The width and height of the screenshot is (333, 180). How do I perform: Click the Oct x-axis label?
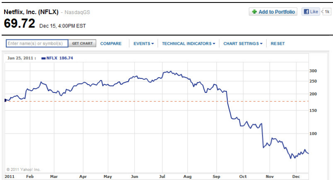tap(243, 177)
